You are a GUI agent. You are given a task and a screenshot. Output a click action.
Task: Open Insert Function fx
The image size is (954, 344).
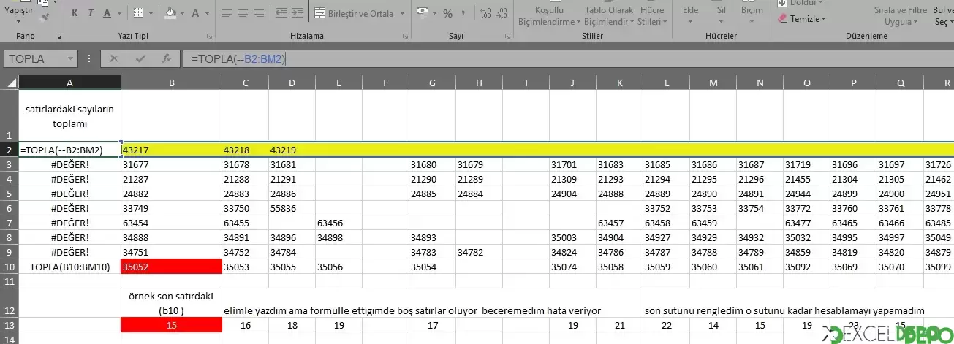(x=167, y=58)
